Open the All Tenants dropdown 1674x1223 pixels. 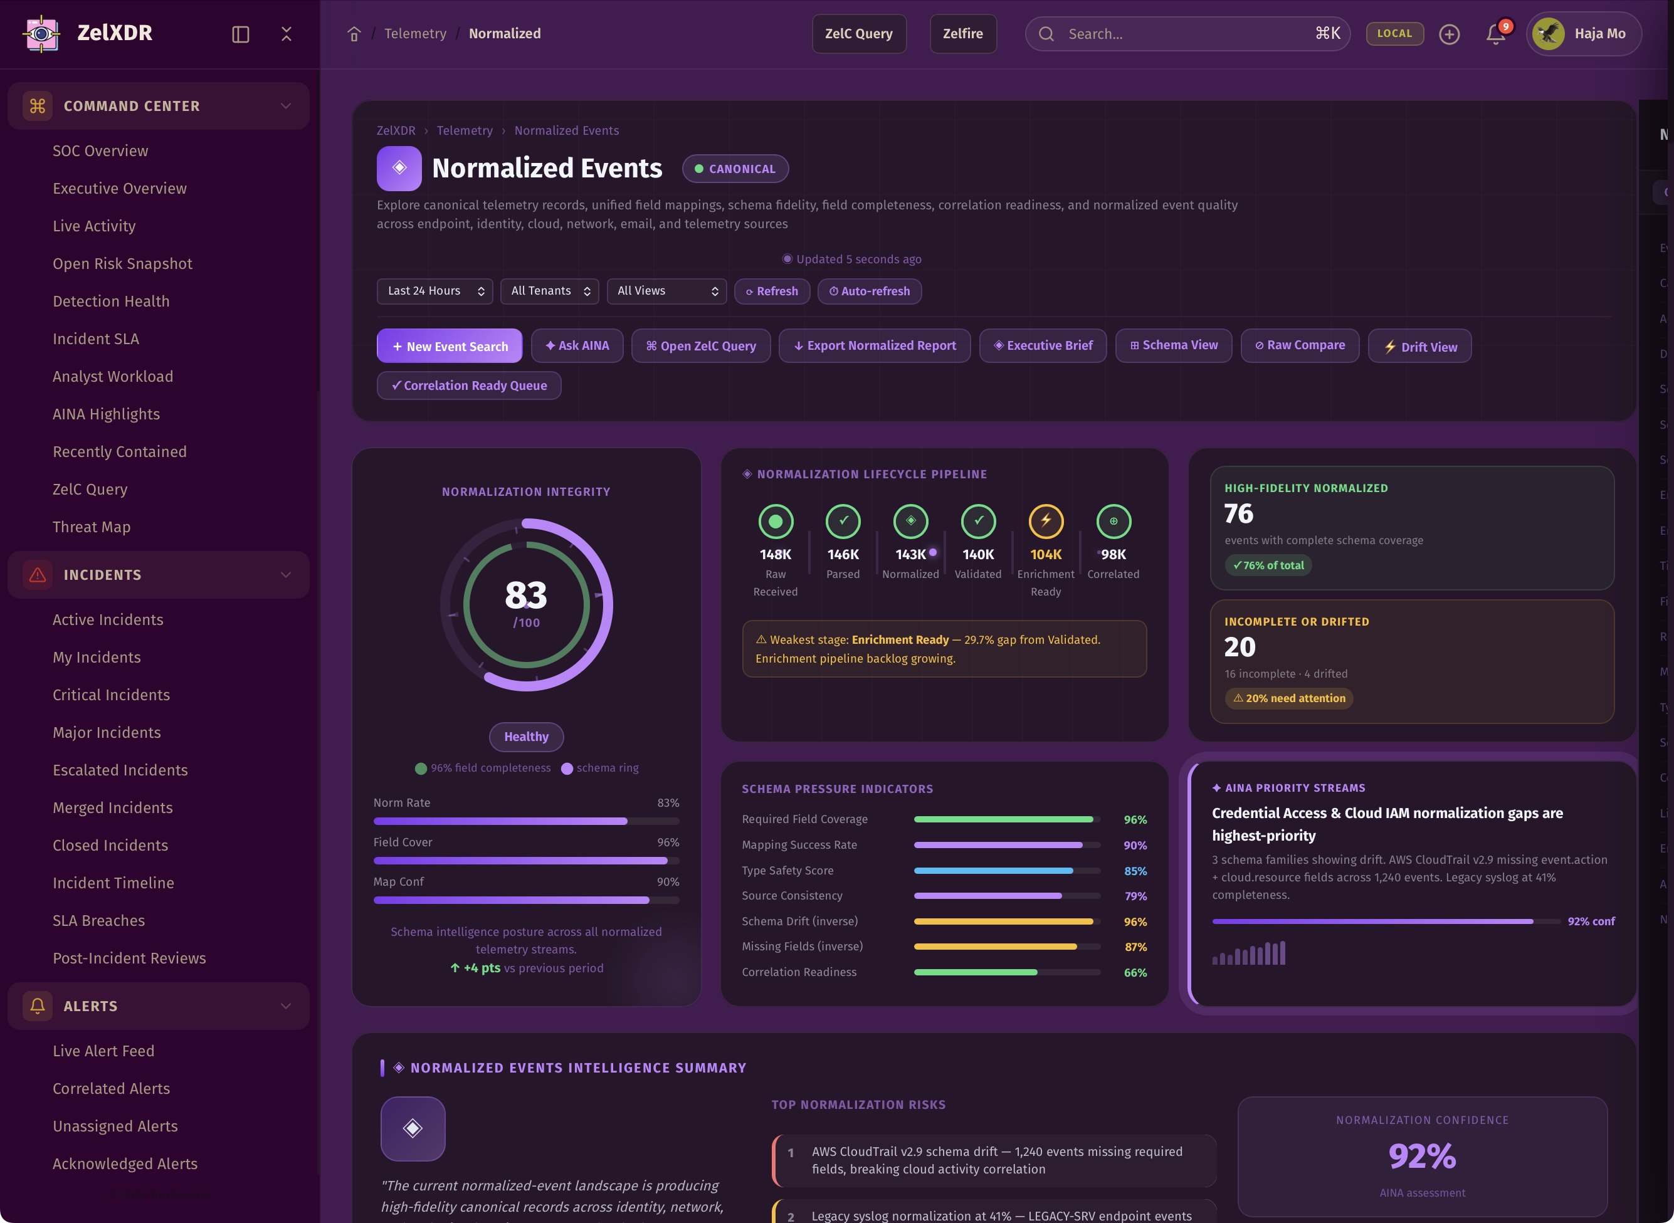(549, 291)
